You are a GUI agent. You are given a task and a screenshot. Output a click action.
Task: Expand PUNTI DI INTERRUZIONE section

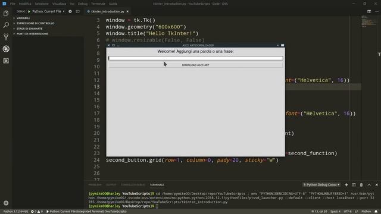point(32,34)
